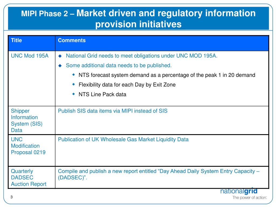Click text 'National Grid needs to meet obligations'
276x207 pixels.
(x=142, y=56)
